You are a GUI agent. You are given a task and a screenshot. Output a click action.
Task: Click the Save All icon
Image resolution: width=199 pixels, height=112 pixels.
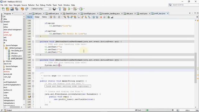point(16,9)
